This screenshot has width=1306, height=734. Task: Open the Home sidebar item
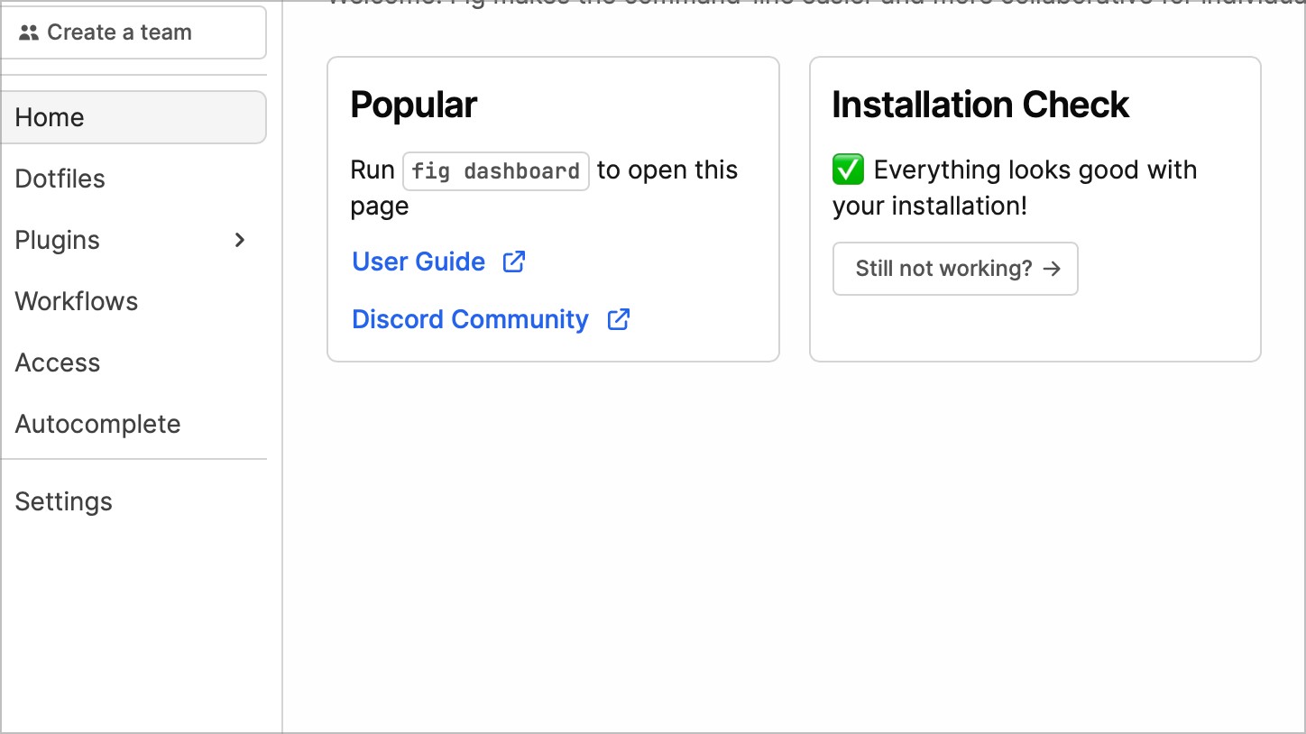(133, 117)
